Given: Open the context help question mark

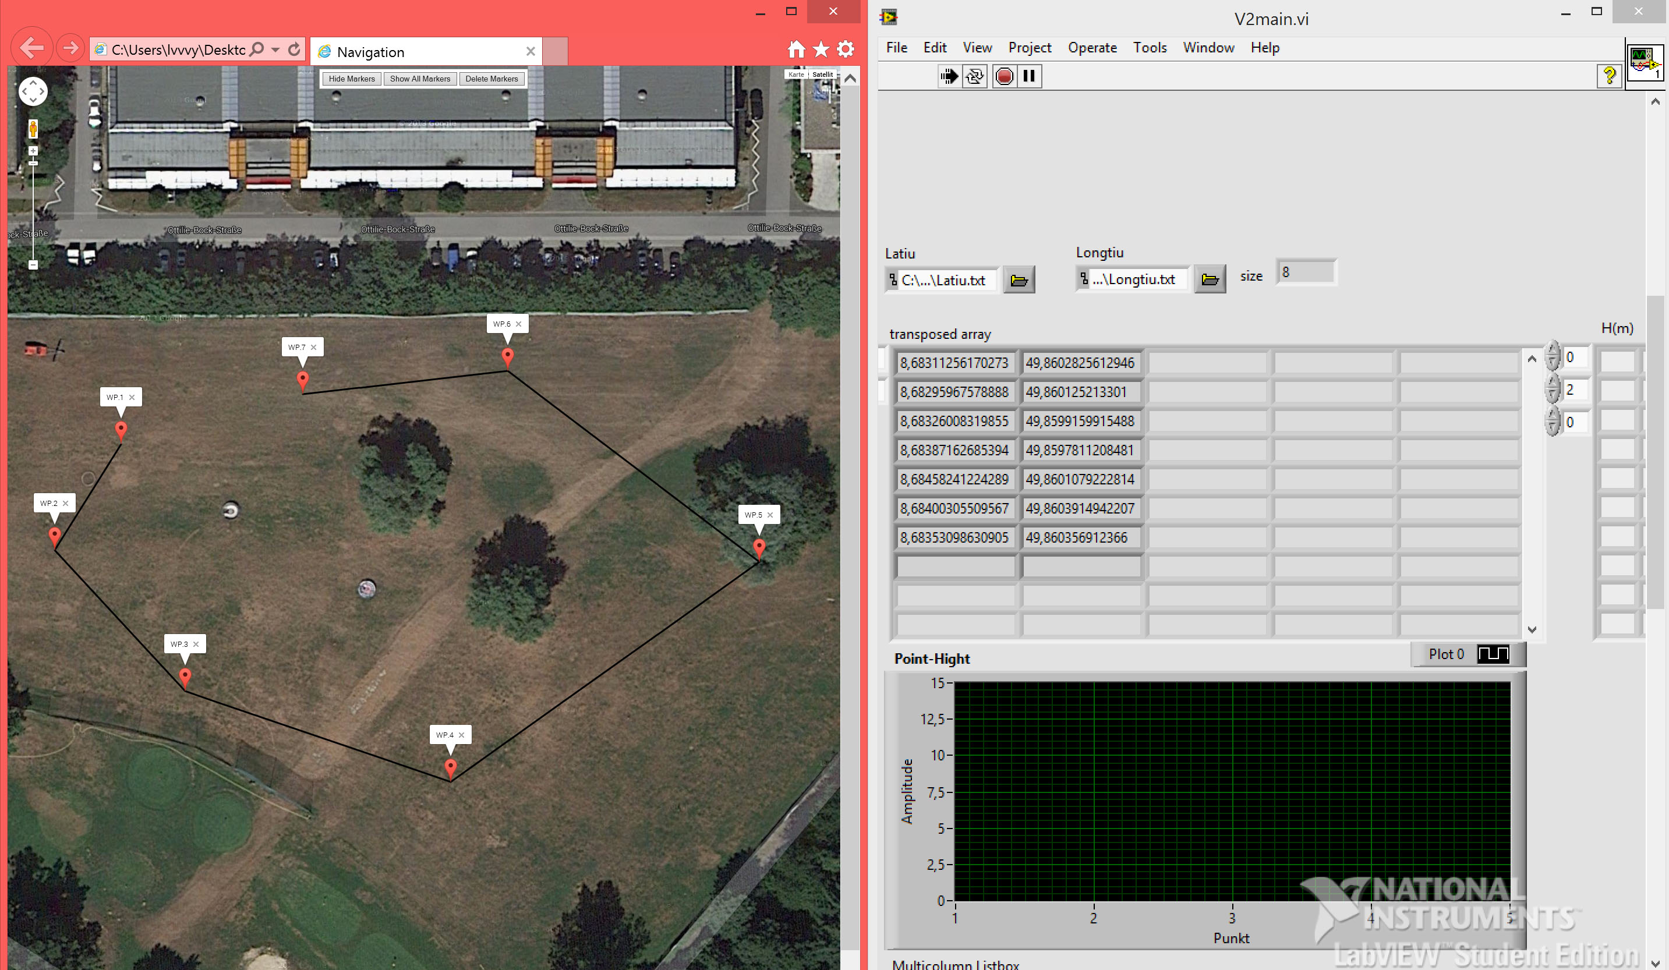Looking at the screenshot, I should click(x=1609, y=76).
